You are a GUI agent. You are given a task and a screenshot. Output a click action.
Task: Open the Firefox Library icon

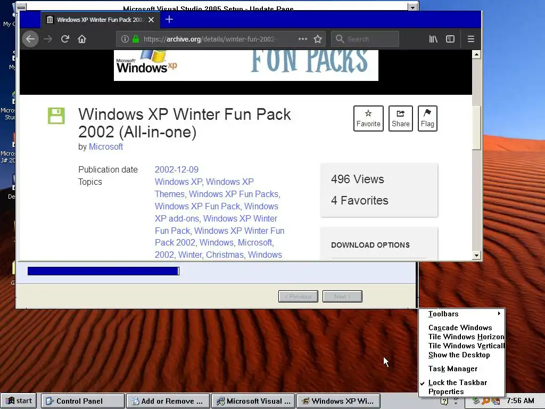(433, 39)
